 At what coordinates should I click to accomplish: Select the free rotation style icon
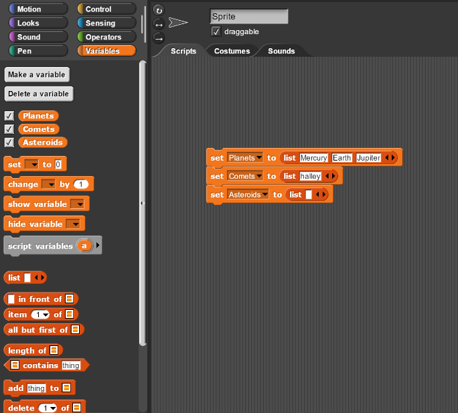pos(159,10)
